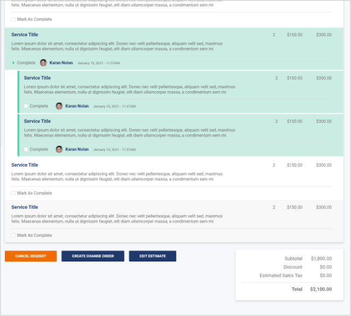Click Karan Nolan's avatar in the first indented row

[x=59, y=106]
